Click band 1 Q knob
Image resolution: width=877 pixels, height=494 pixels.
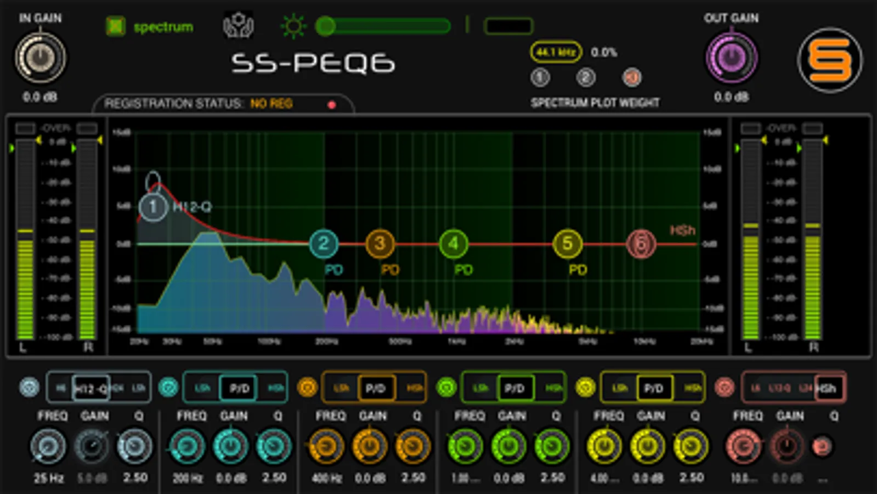pos(134,446)
